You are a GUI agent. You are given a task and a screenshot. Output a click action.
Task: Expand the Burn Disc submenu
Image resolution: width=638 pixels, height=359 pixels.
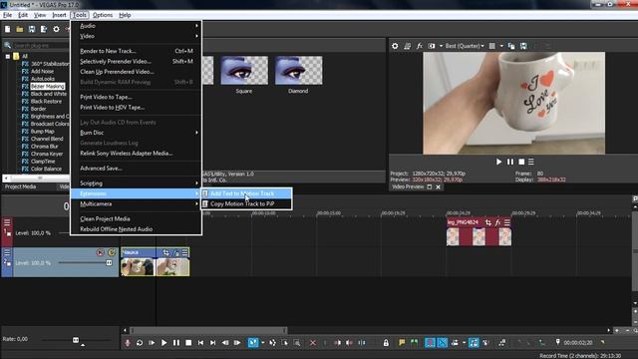(x=137, y=133)
